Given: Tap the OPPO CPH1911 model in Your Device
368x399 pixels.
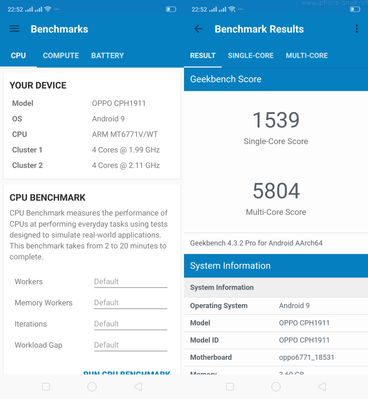Looking at the screenshot, I should 118,103.
